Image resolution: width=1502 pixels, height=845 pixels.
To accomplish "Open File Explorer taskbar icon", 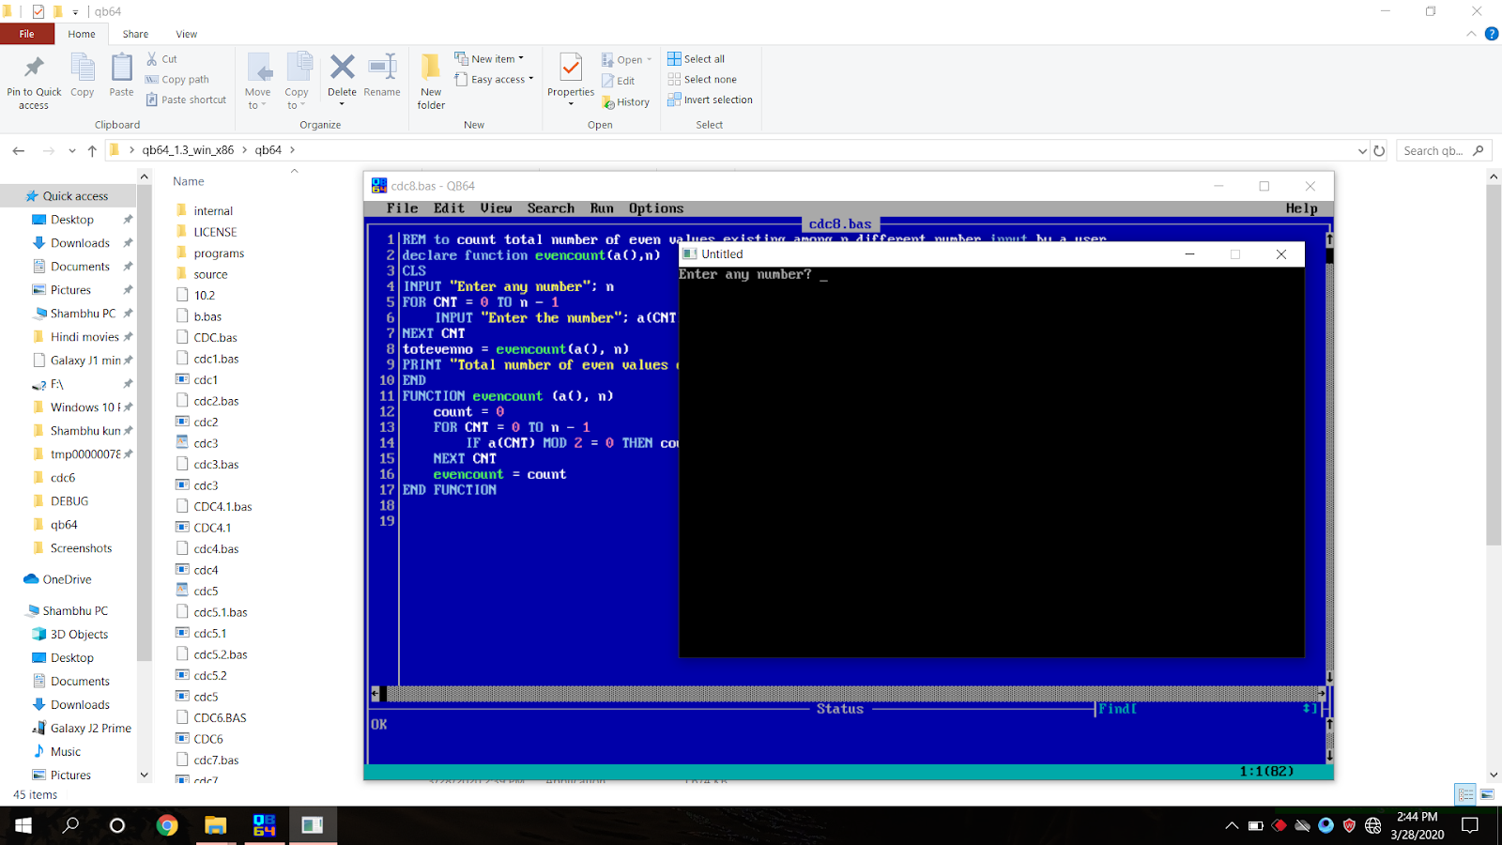I will click(216, 825).
